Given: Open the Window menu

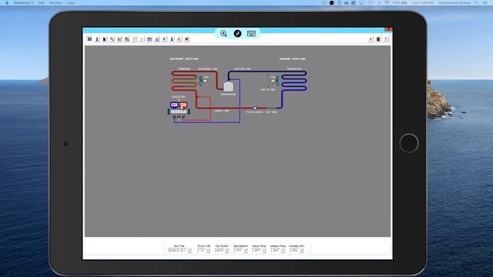Looking at the screenshot, I should (x=56, y=3).
